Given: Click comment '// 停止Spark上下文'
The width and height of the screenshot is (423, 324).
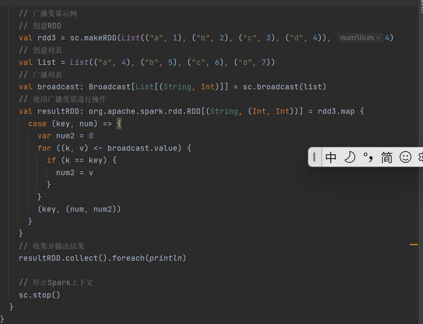Looking at the screenshot, I should (x=56, y=282).
